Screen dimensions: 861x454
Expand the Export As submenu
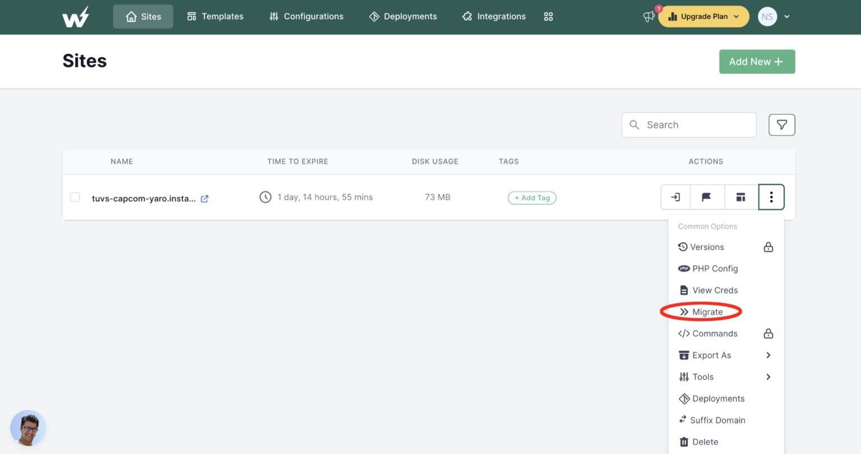[768, 355]
